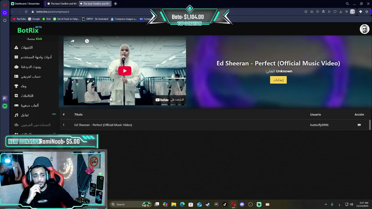Click the trophy icon beside وفاء
The height and width of the screenshot is (209, 372).
point(16,86)
